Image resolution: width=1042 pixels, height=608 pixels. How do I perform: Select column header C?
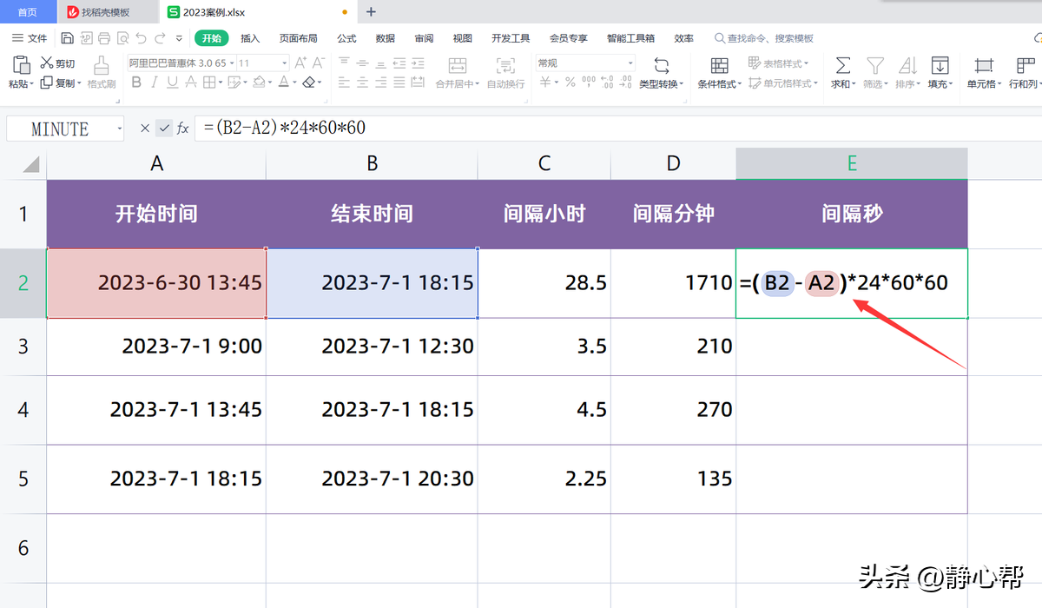pos(544,164)
